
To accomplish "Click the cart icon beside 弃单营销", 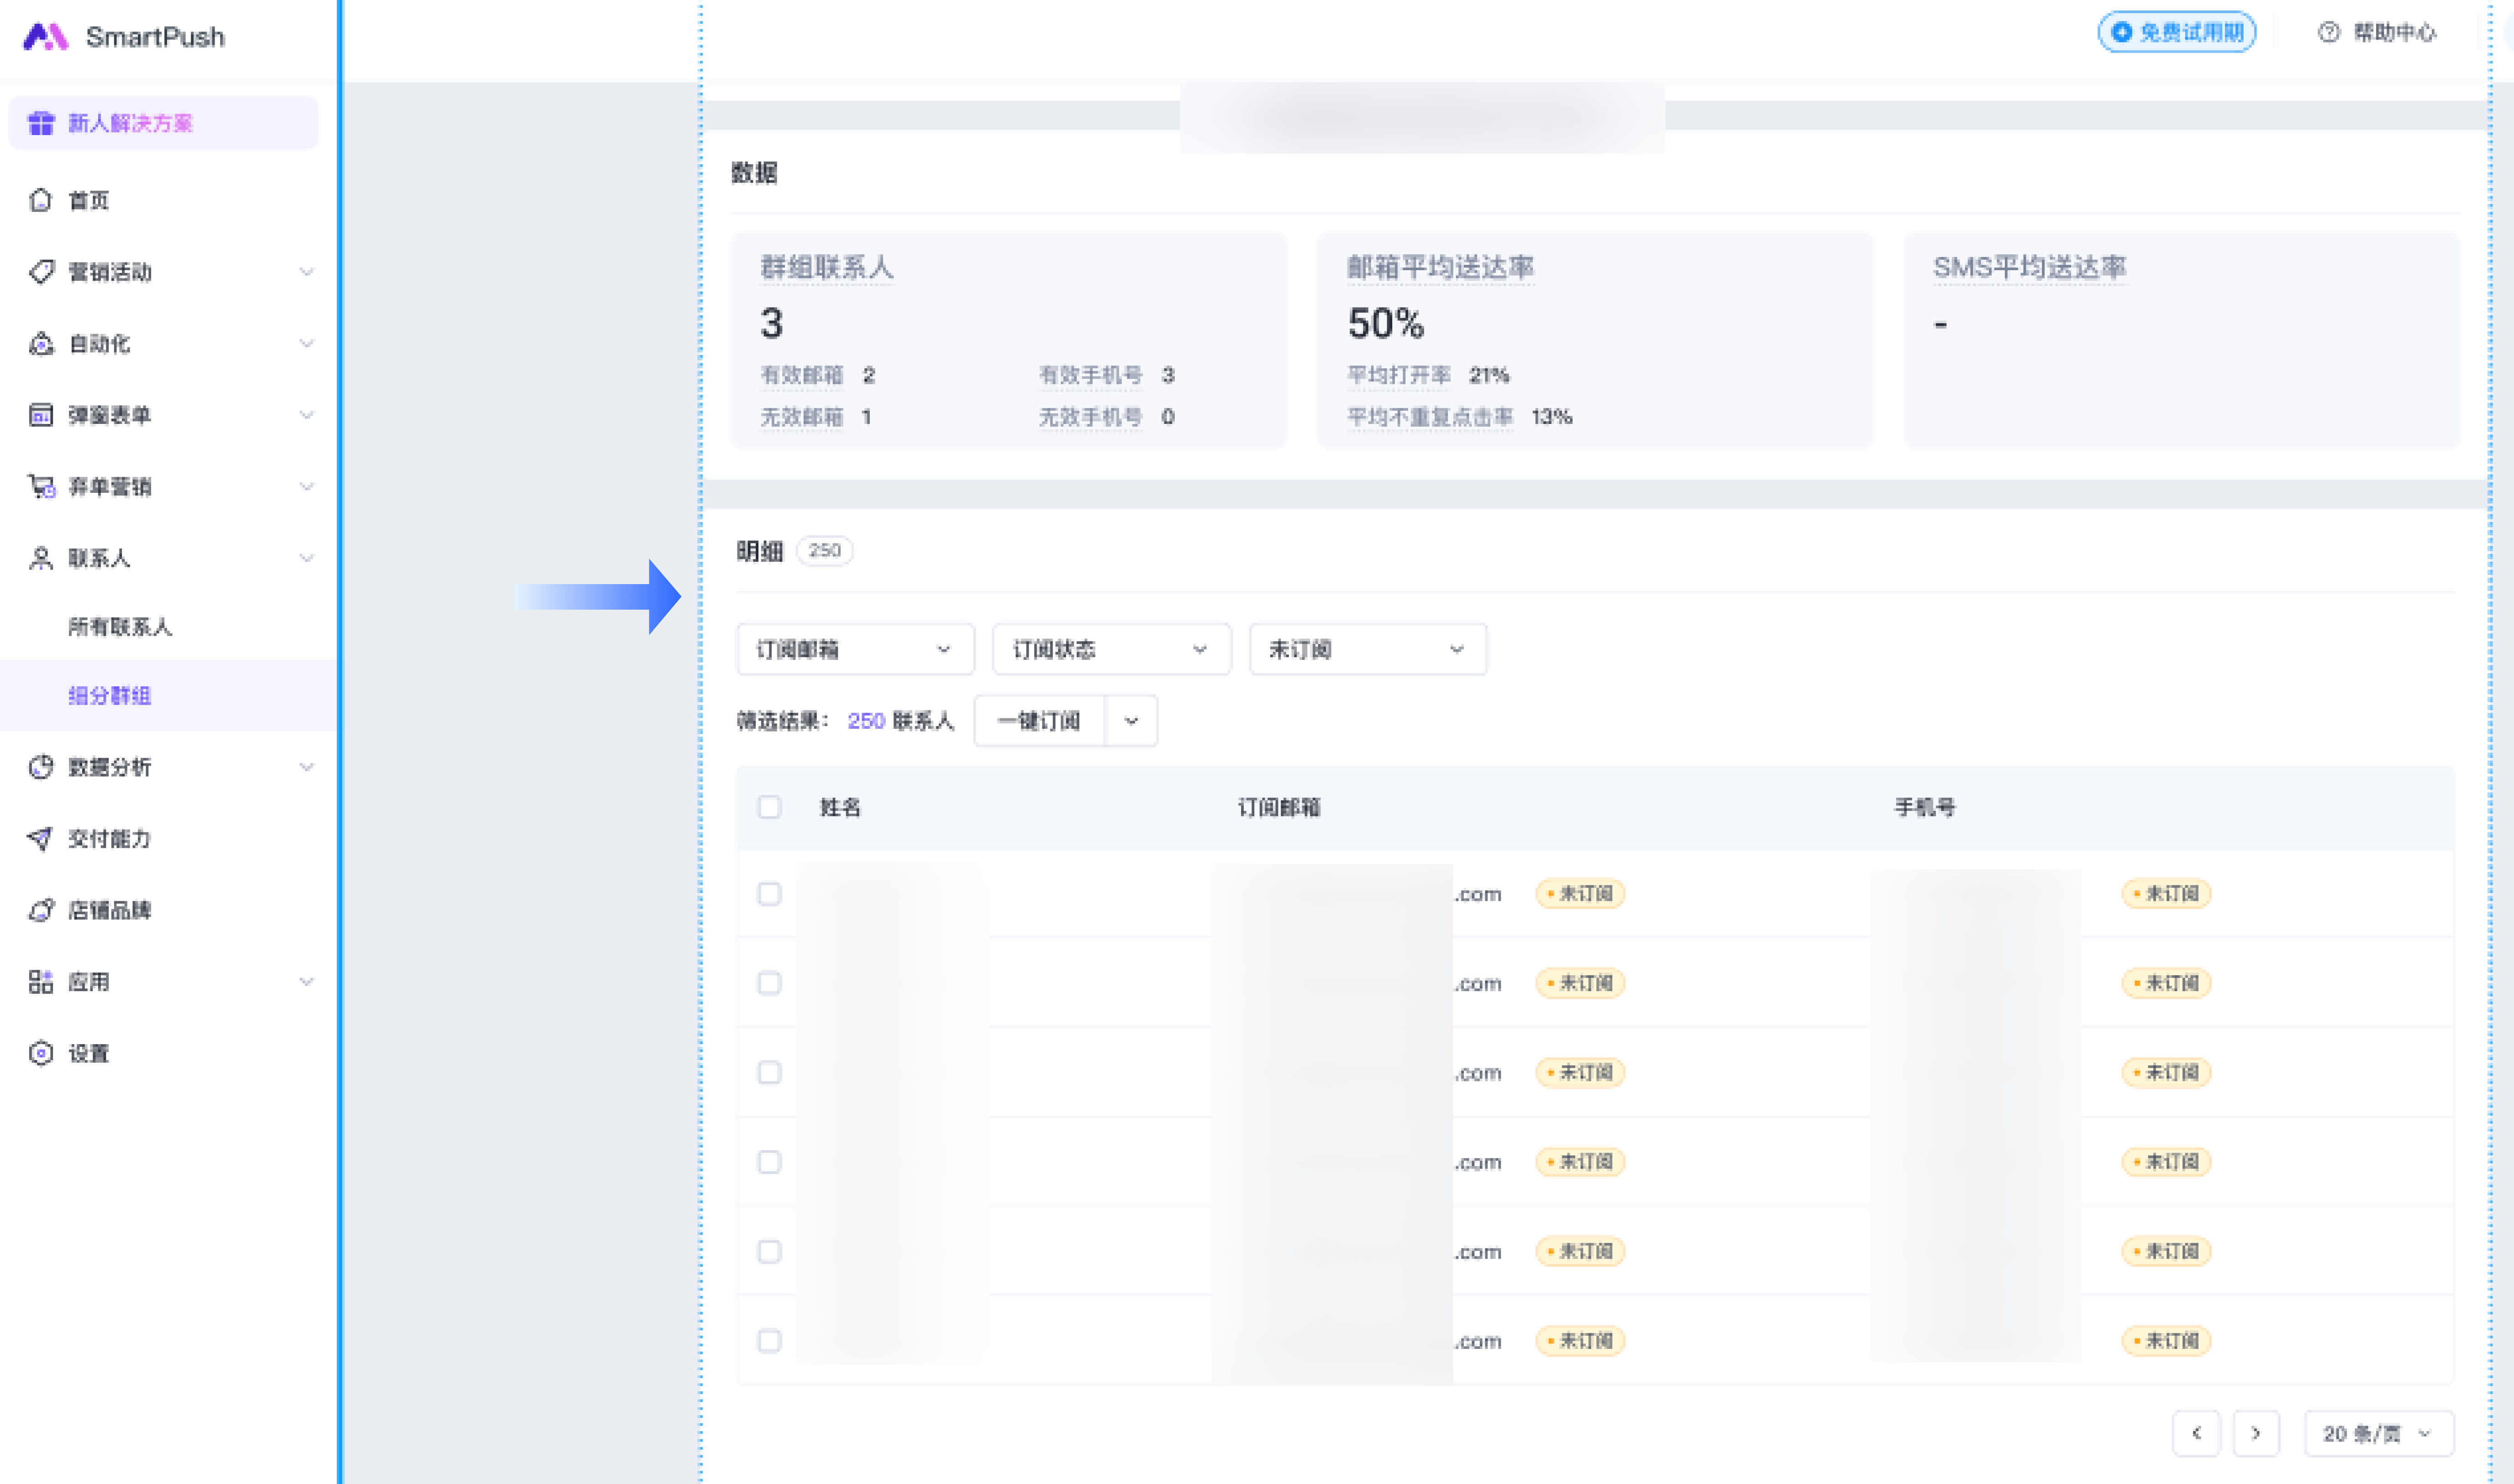I will point(40,487).
